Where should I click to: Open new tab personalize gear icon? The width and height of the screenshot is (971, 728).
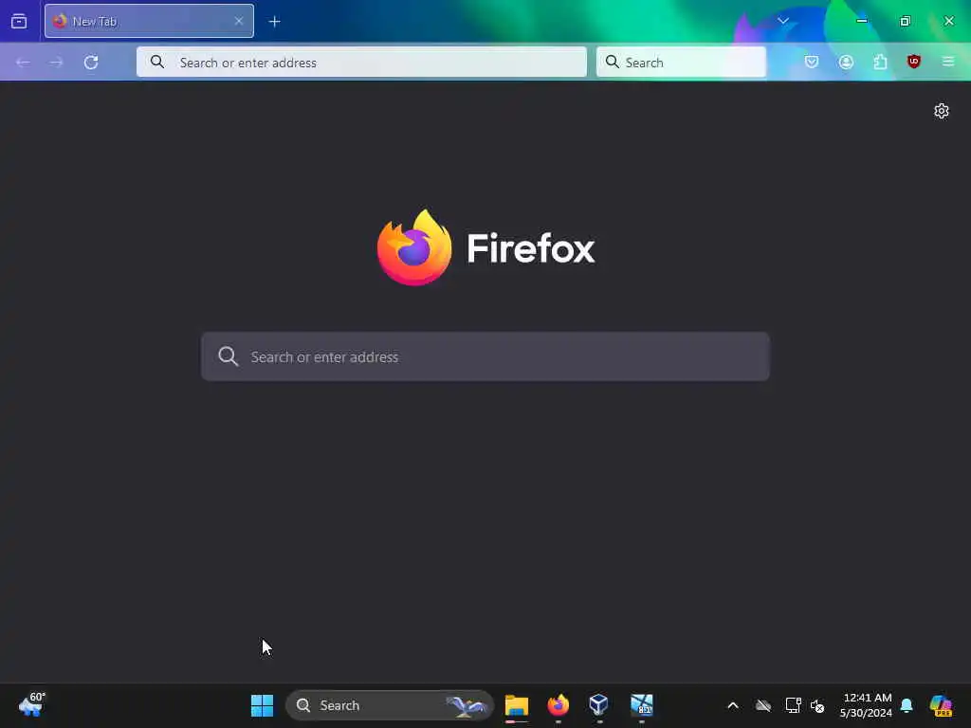coord(942,111)
